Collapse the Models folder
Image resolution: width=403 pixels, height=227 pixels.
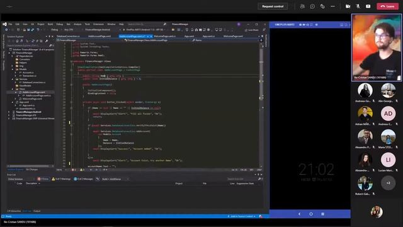tap(12, 69)
